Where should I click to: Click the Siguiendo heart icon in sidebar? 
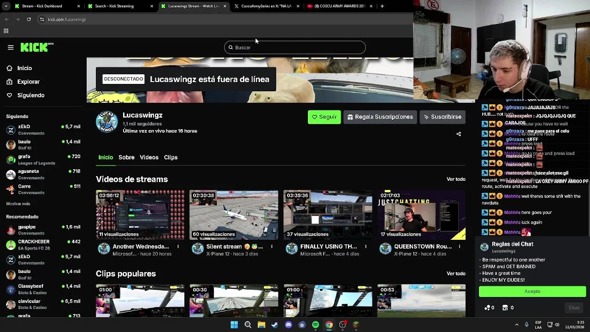[9, 95]
